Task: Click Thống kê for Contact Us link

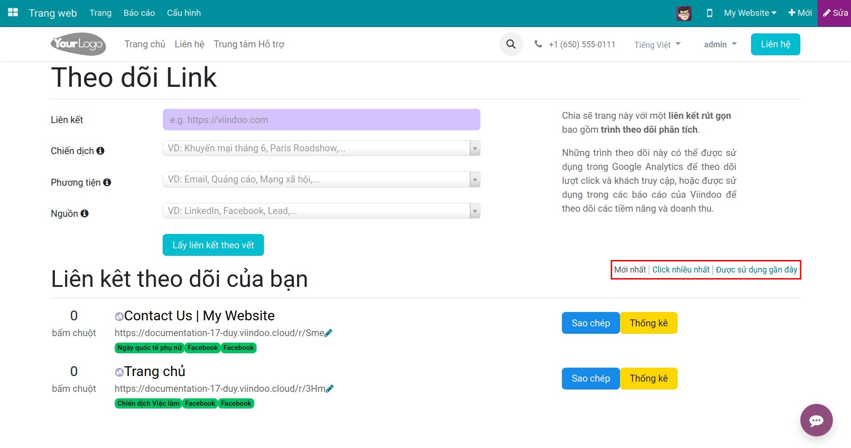Action: pos(649,323)
